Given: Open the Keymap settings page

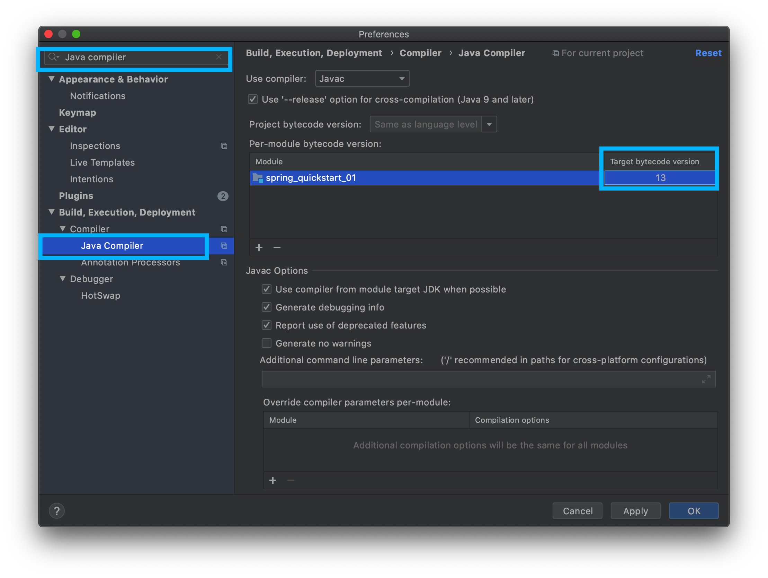Looking at the screenshot, I should (78, 113).
